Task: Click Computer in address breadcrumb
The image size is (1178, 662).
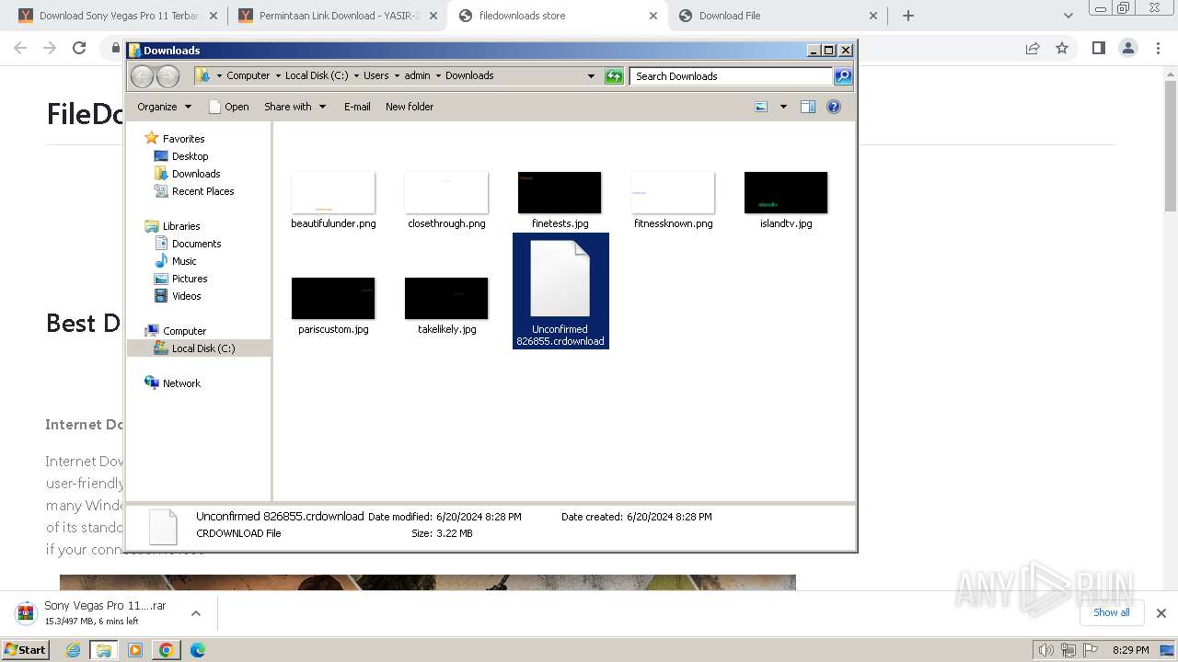Action: point(248,75)
